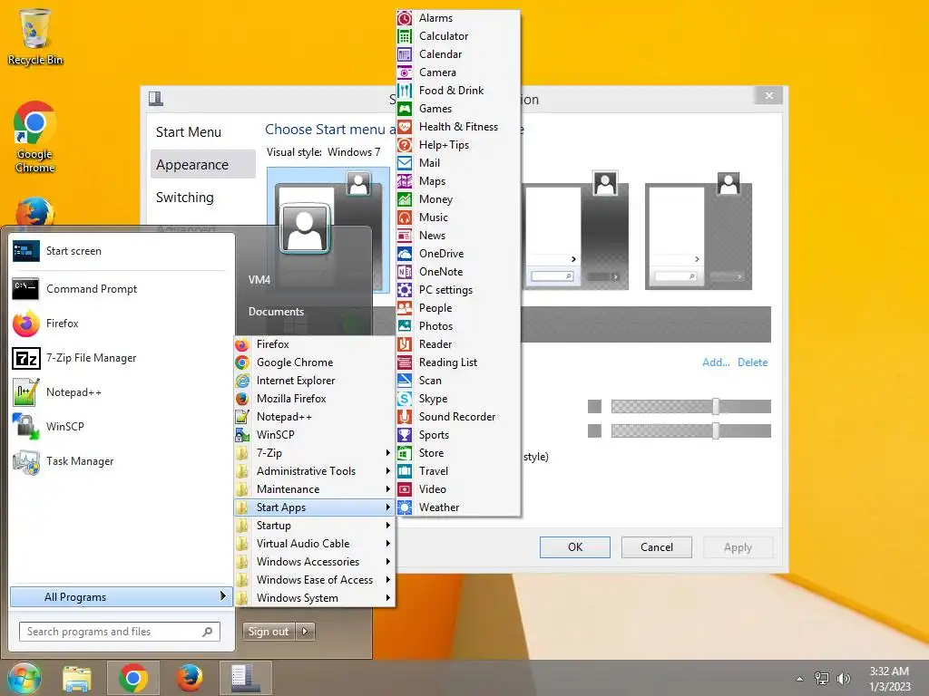Expand the Windows System folder
Screen dimensions: 929x696
click(x=314, y=598)
